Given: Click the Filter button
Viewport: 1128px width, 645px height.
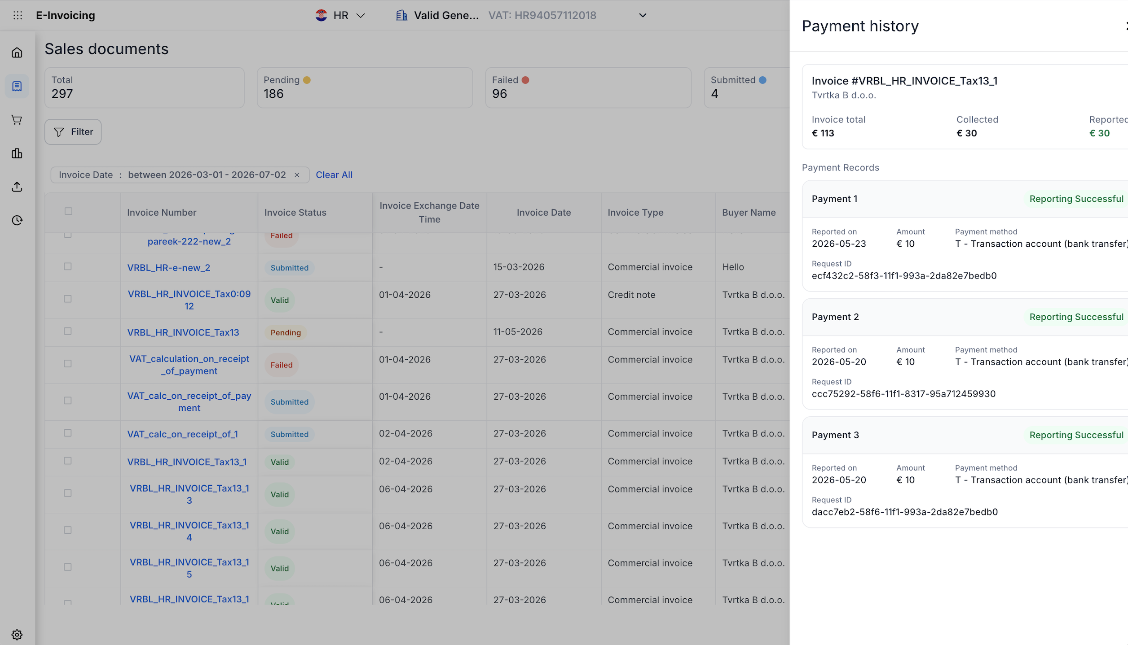Looking at the screenshot, I should point(73,132).
